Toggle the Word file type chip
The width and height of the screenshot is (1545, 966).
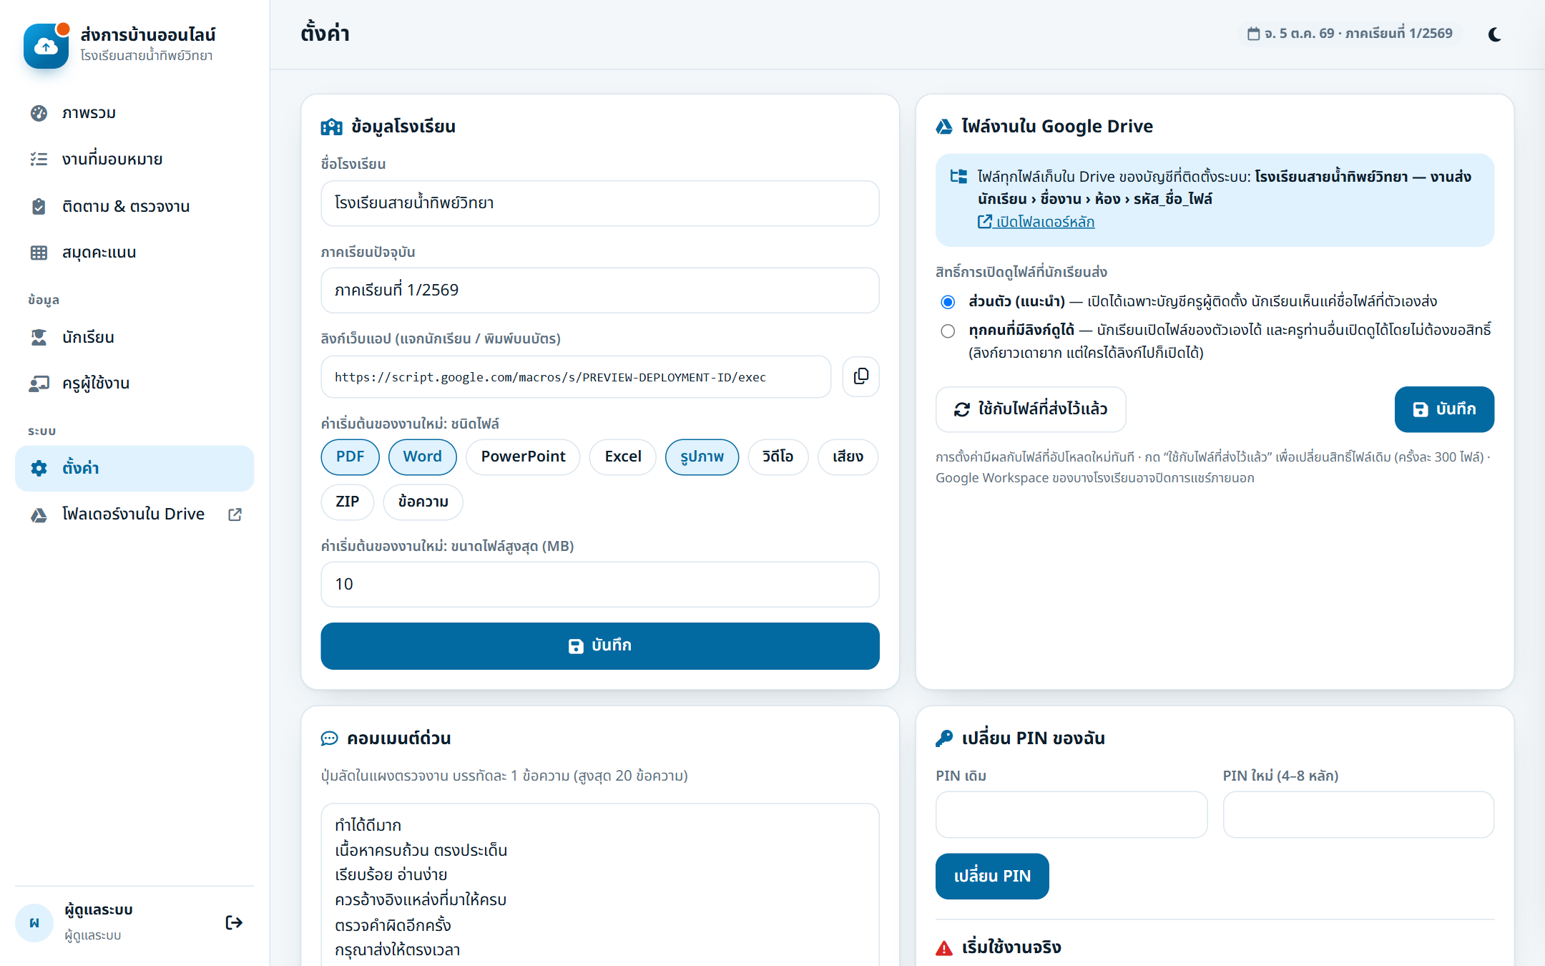[422, 457]
